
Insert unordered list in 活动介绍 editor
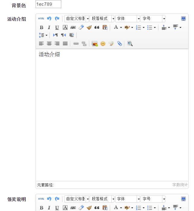(150, 27)
